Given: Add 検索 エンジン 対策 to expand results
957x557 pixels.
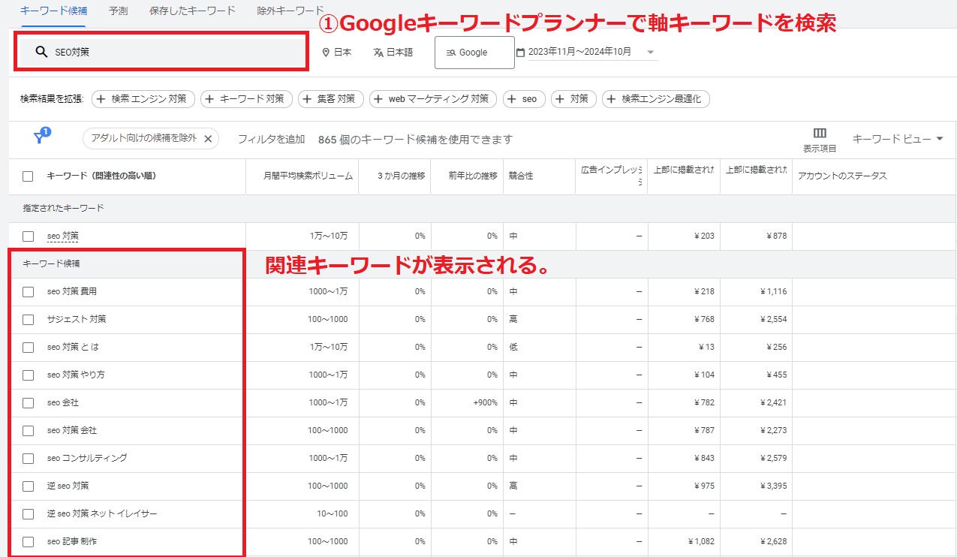Looking at the screenshot, I should [x=143, y=99].
